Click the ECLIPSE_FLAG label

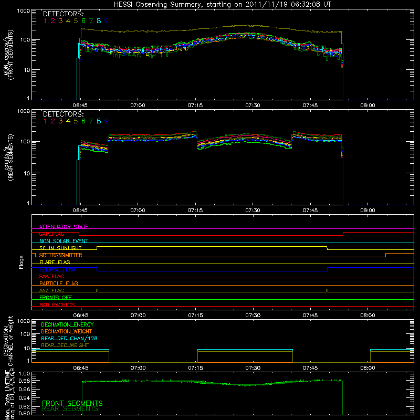(57, 269)
